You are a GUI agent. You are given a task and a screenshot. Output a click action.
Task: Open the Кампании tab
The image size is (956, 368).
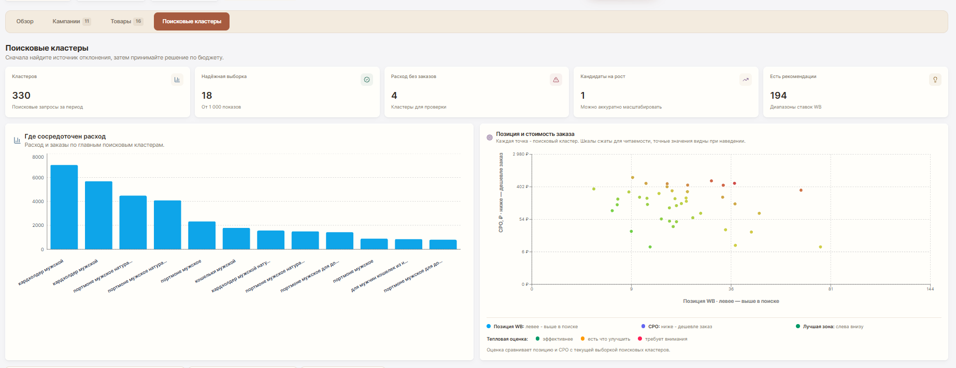(x=72, y=21)
